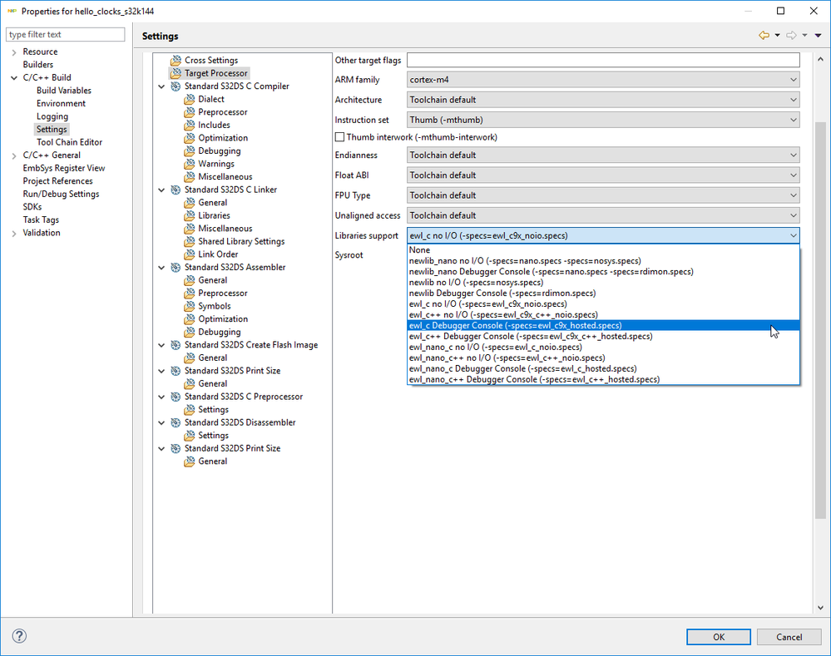Open the Float ABI dropdown
Viewport: 831px width, 656px height.
coord(603,175)
